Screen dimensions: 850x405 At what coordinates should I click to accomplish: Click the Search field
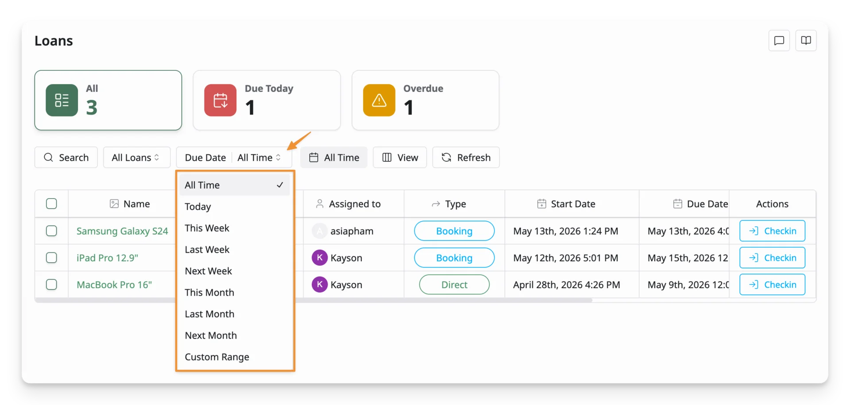(66, 157)
